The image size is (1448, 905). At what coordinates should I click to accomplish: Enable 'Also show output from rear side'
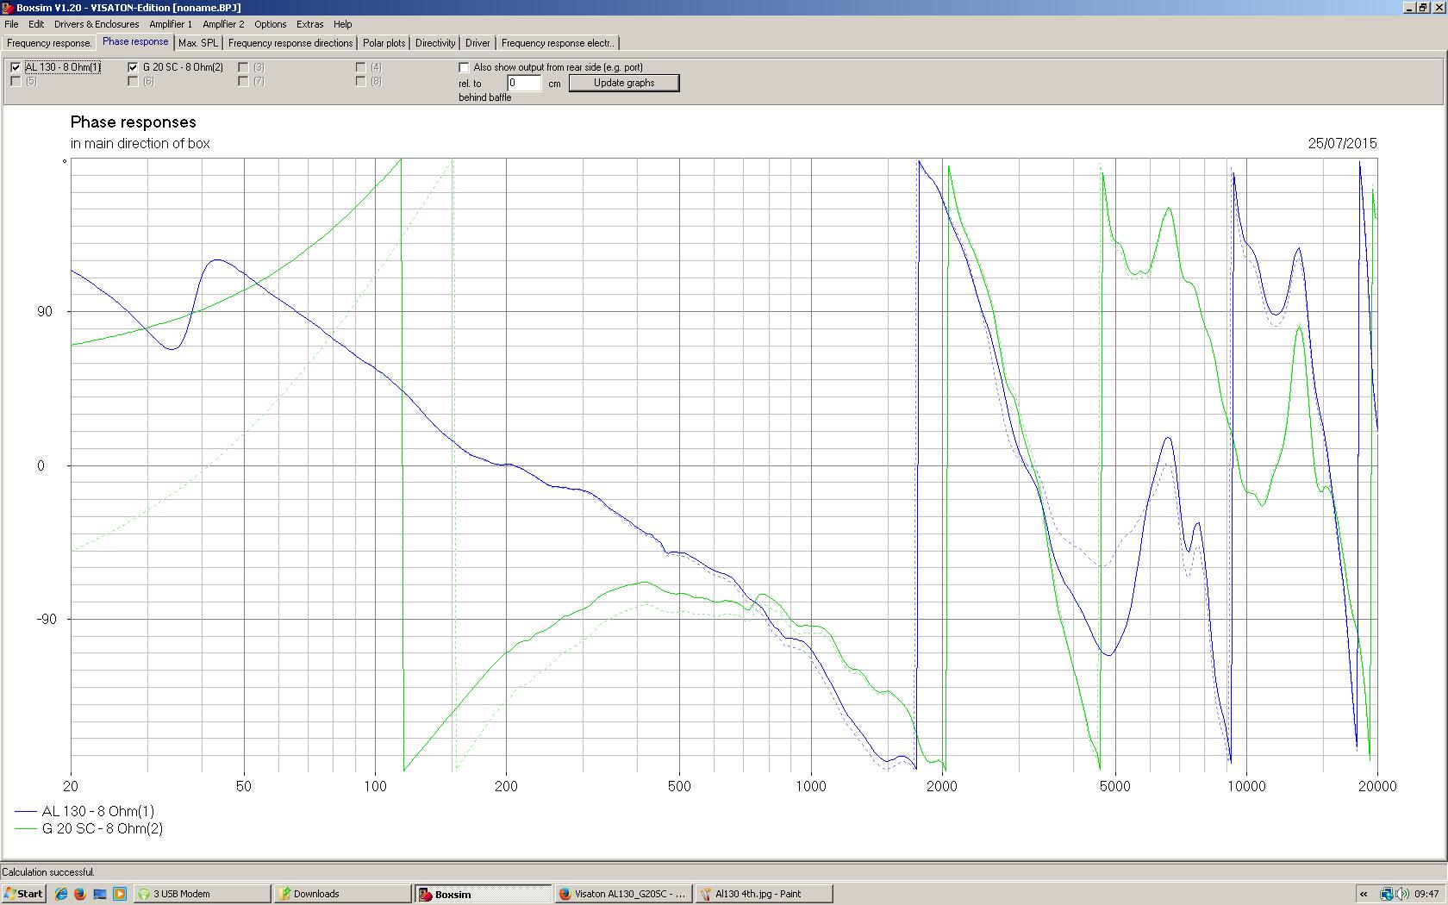[464, 67]
